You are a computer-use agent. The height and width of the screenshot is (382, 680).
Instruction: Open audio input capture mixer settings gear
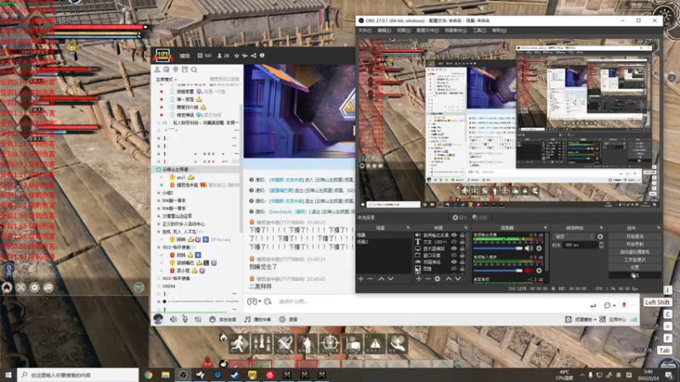[x=539, y=270]
